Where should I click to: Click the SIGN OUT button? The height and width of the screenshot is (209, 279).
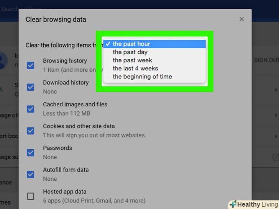tap(266, 60)
